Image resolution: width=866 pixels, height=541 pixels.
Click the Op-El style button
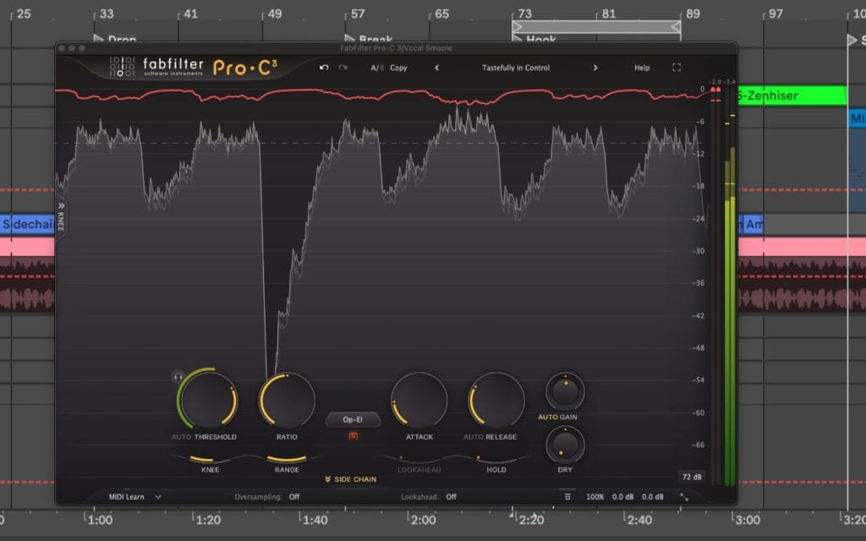pos(353,419)
